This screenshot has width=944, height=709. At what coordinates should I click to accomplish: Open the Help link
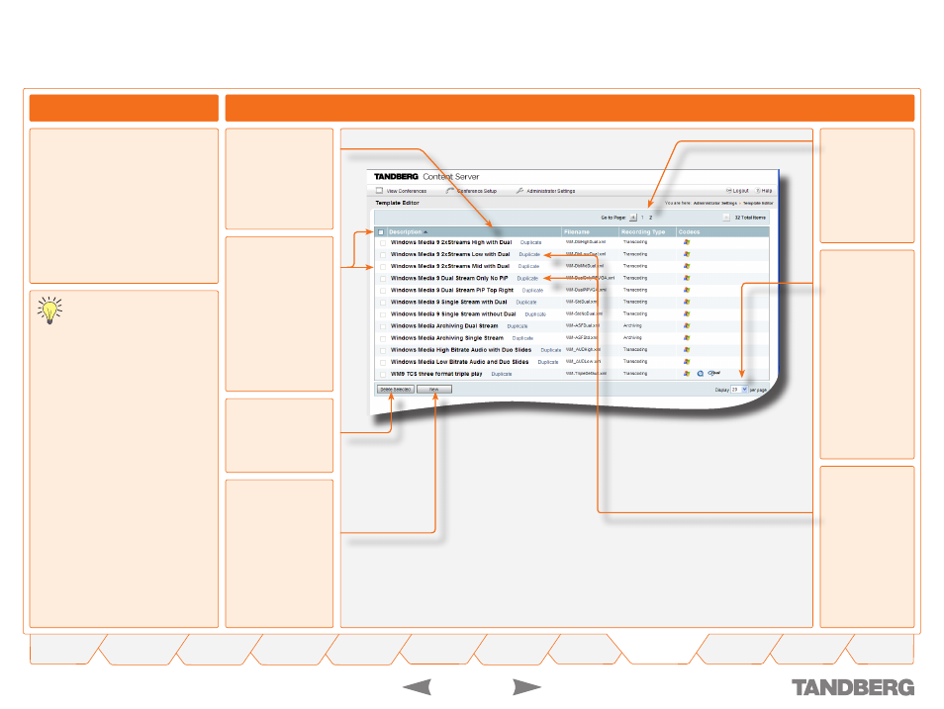coord(767,191)
